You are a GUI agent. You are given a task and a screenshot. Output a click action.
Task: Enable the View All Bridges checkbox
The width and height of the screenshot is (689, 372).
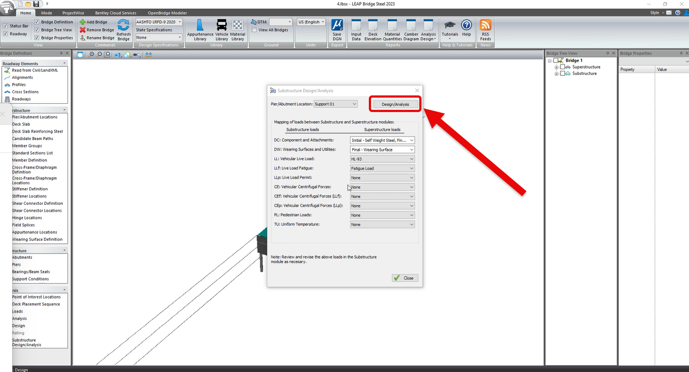pos(254,30)
